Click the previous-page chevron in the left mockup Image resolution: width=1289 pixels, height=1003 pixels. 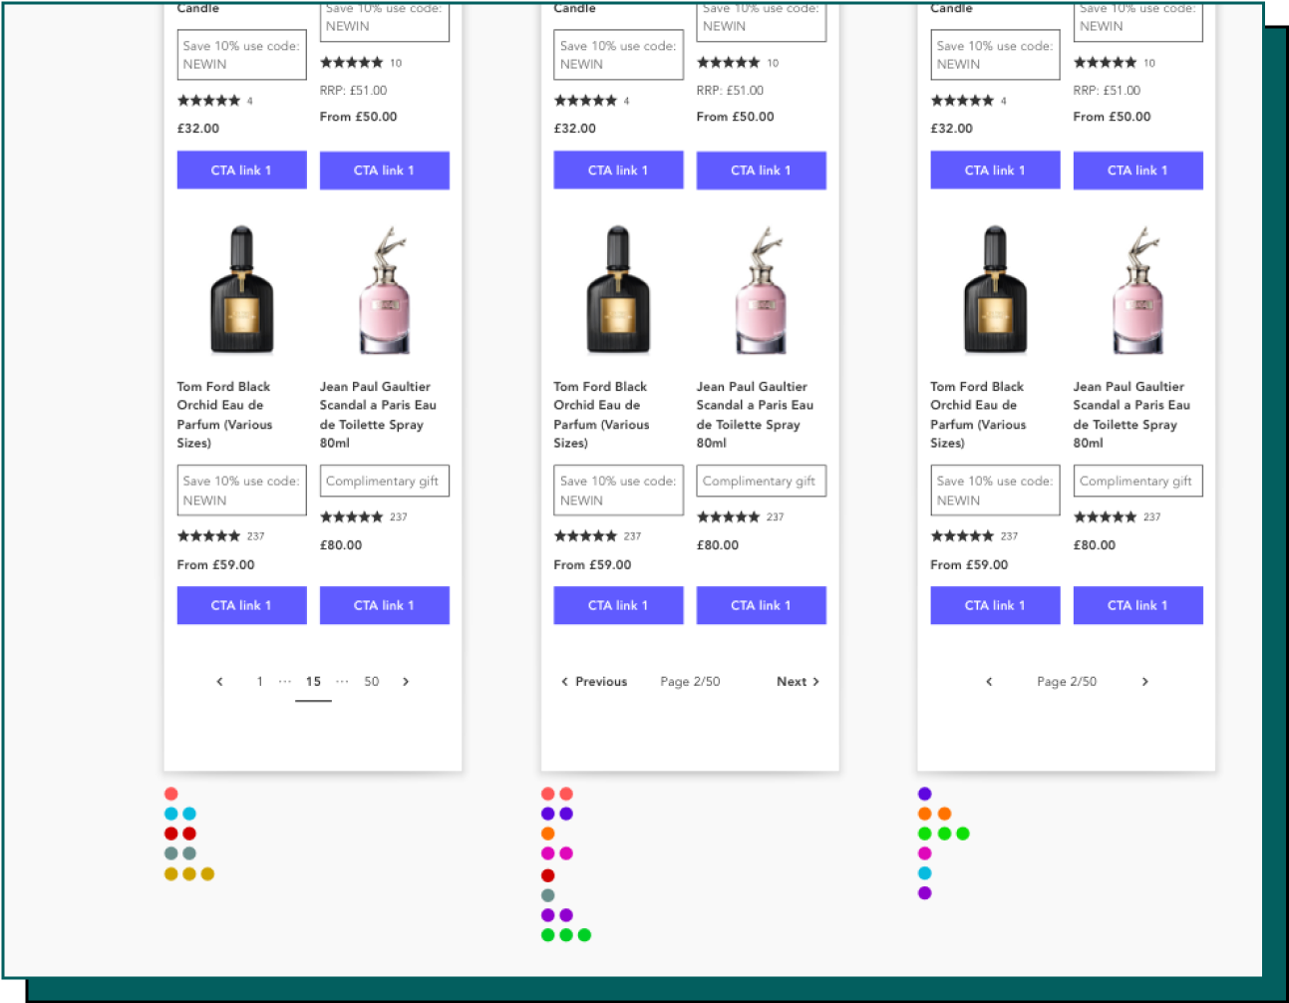point(219,682)
